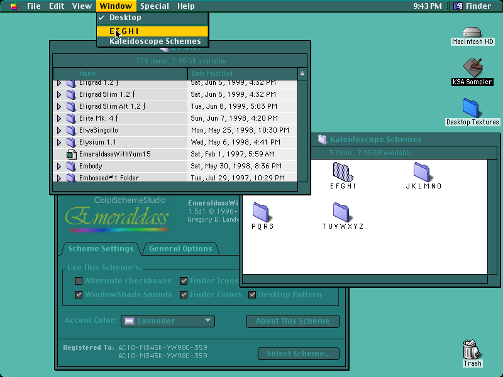This screenshot has width=503, height=377.
Task: Expand the Embody disclosure triangle
Action: [59, 166]
